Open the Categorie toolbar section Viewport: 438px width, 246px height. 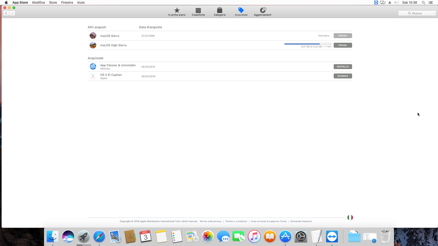pyautogui.click(x=220, y=12)
